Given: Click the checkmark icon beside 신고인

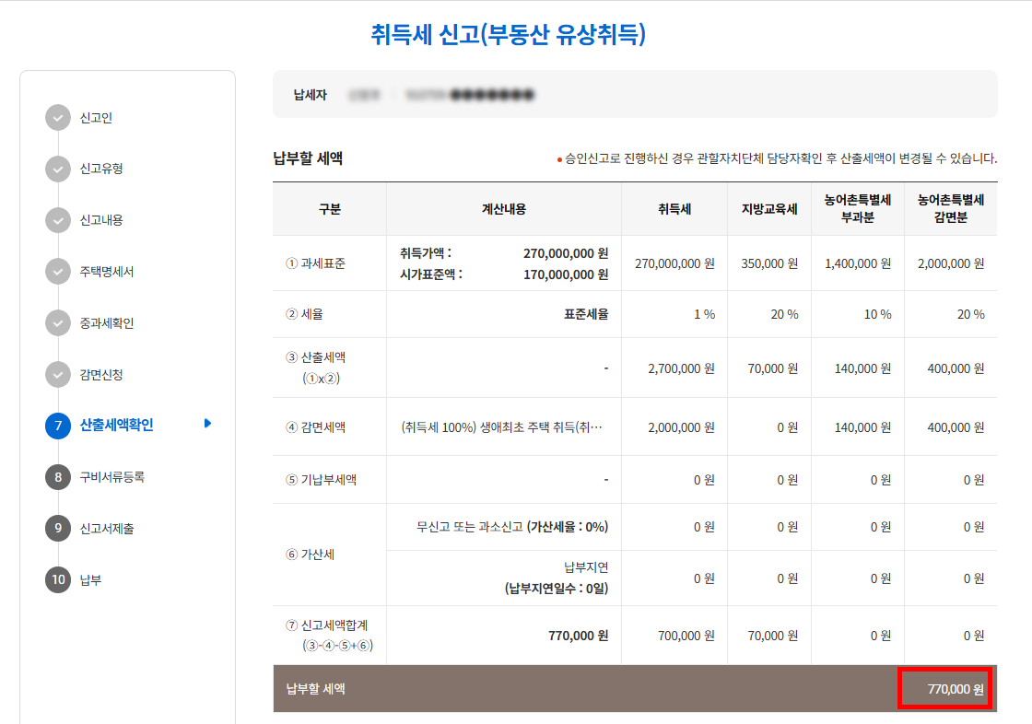Looking at the screenshot, I should tap(57, 118).
